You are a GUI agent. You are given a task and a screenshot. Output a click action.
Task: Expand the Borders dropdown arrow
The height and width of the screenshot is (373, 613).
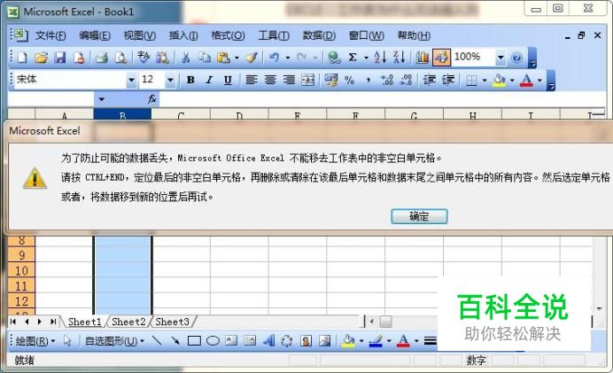485,80
